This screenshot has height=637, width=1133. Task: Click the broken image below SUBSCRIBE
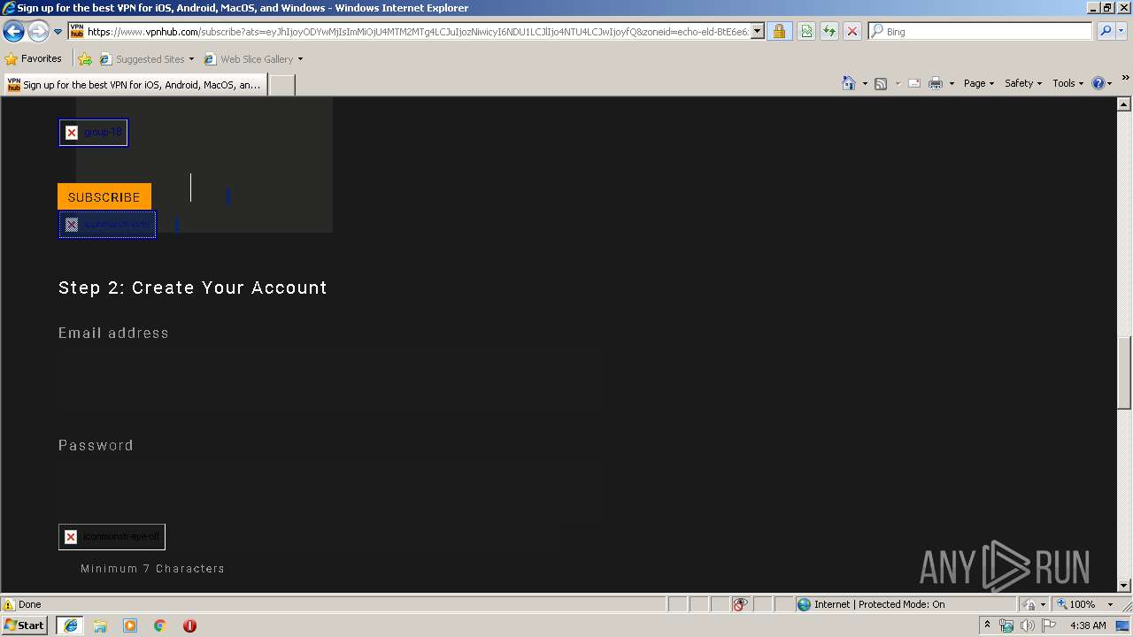(x=107, y=225)
